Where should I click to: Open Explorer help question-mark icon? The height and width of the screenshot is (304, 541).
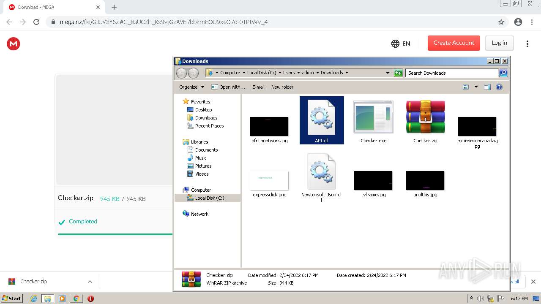click(x=499, y=87)
